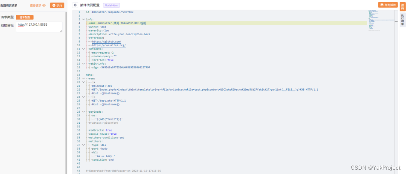Click the code minimap preview
The width and height of the screenshot is (406, 174).
tap(381, 21)
